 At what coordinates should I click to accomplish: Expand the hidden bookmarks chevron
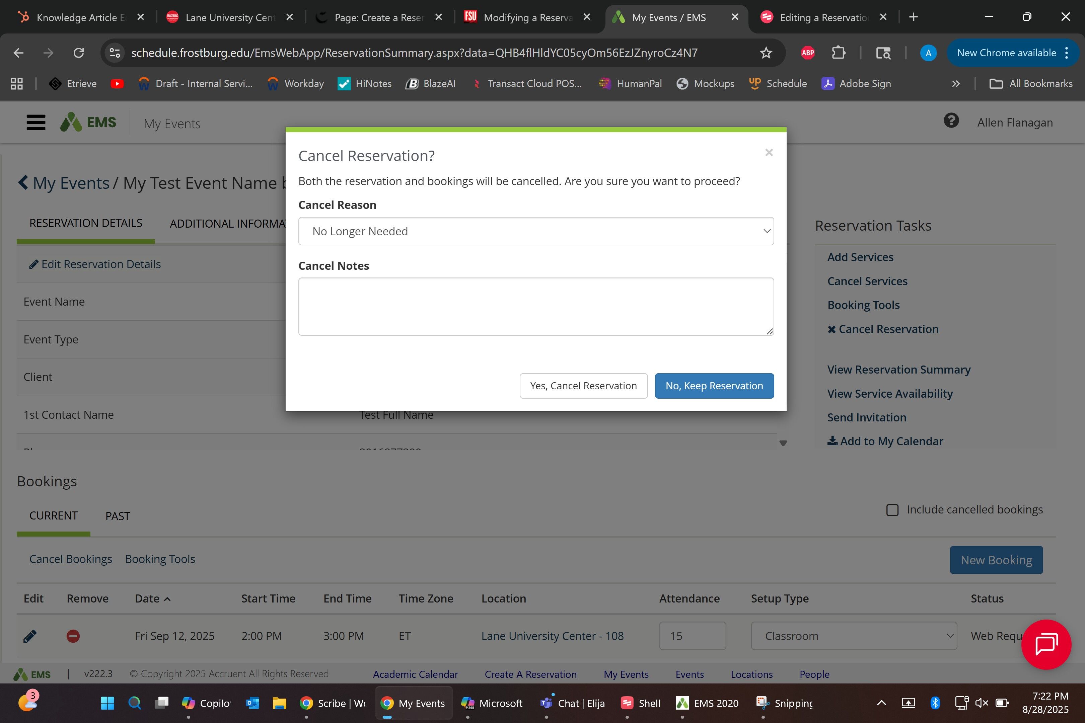956,84
